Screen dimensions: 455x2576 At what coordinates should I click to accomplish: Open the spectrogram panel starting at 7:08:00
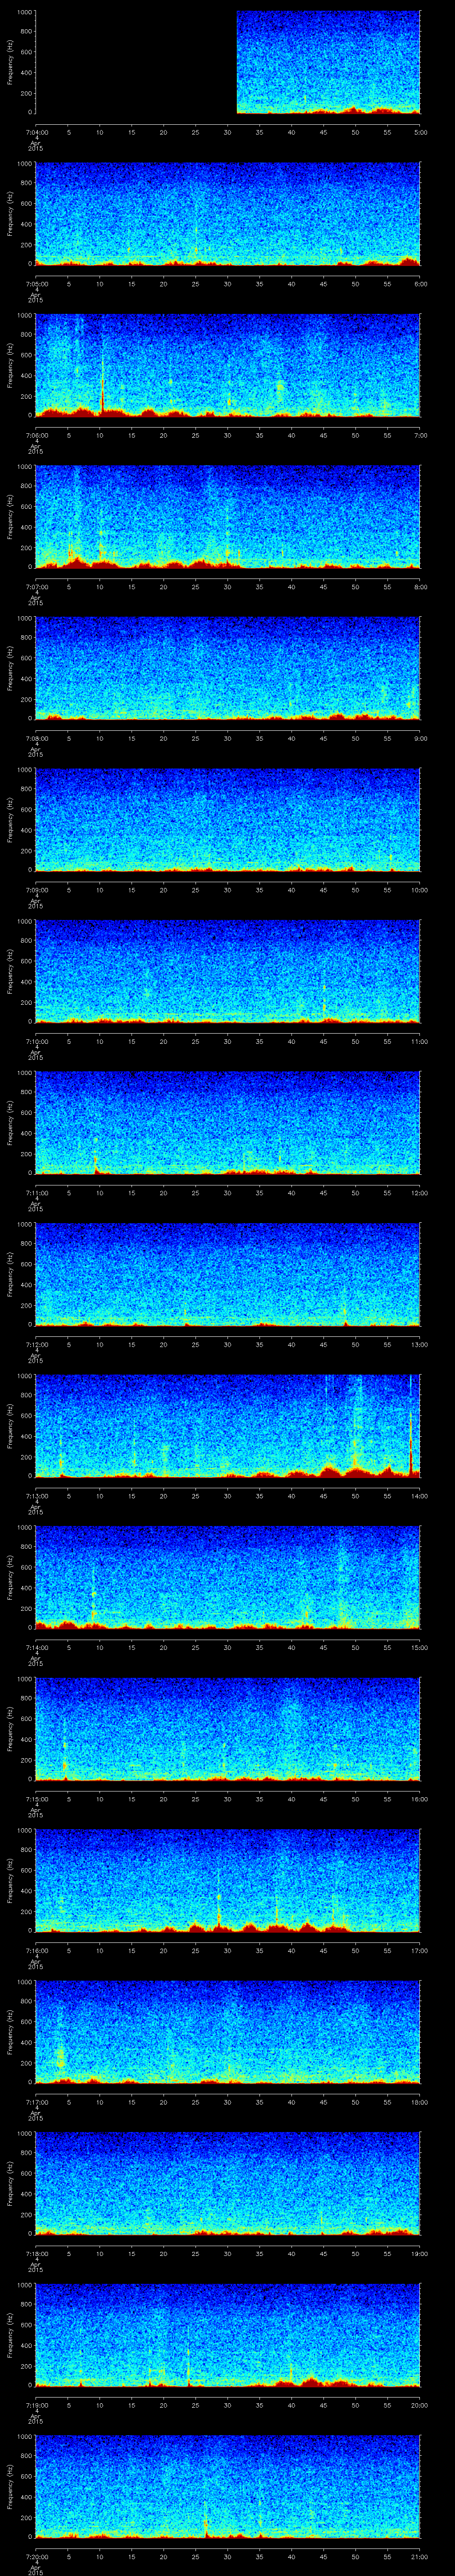(228, 668)
